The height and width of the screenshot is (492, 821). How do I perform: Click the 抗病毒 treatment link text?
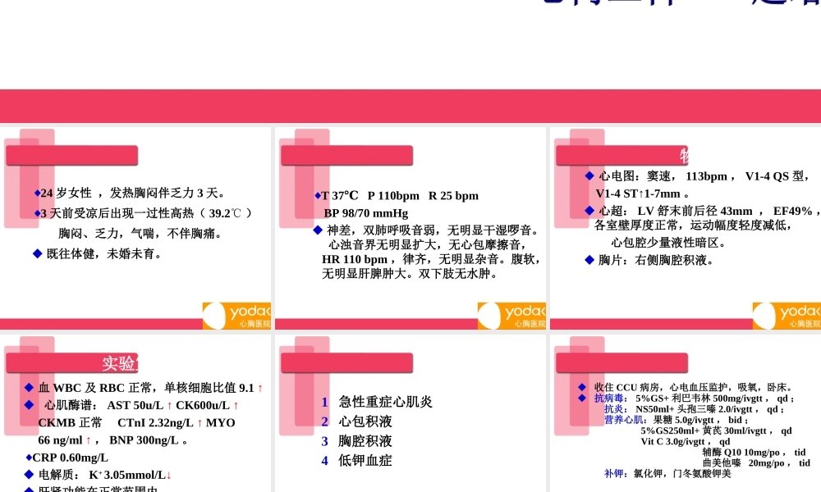[608, 396]
